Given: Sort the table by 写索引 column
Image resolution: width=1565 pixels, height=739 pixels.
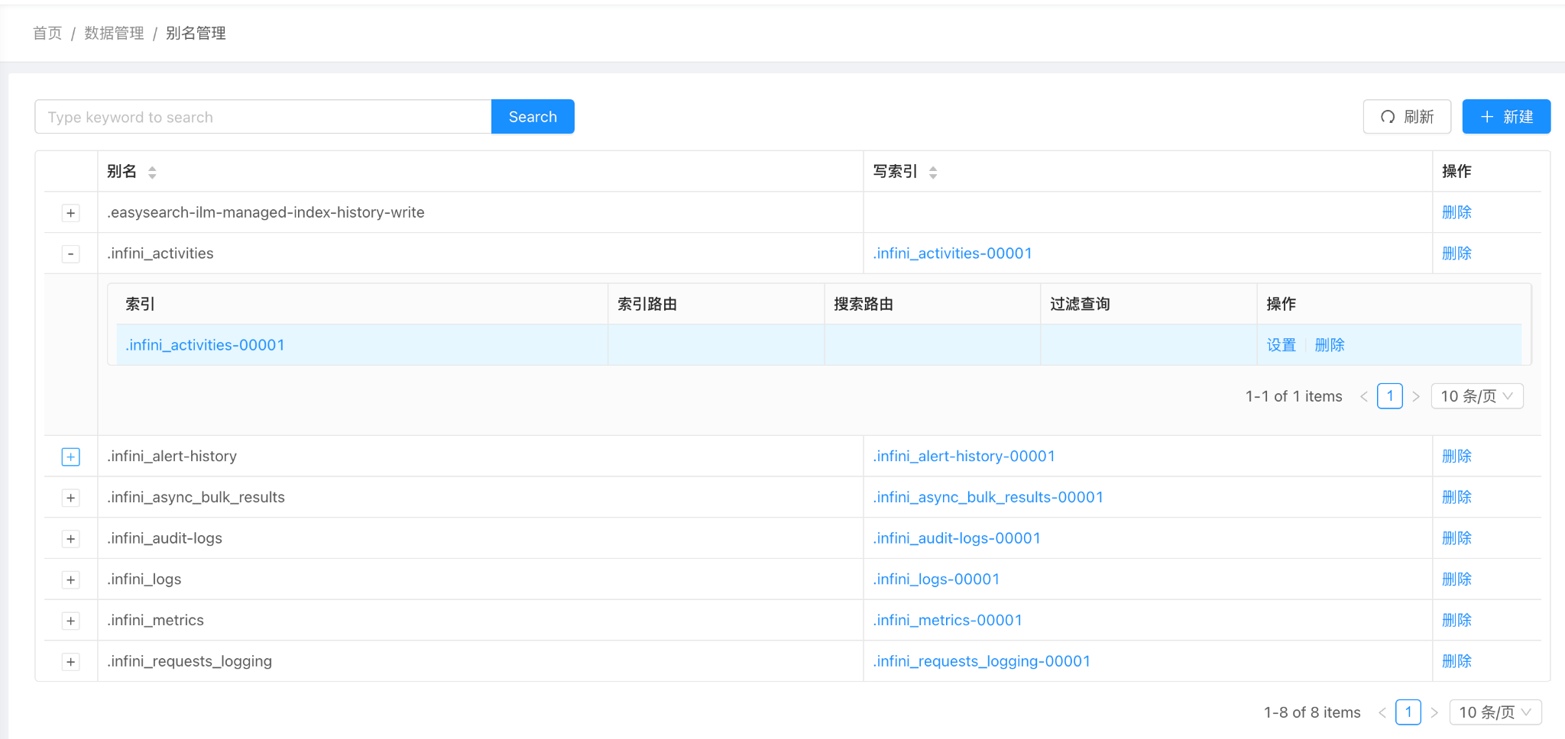Looking at the screenshot, I should [933, 171].
